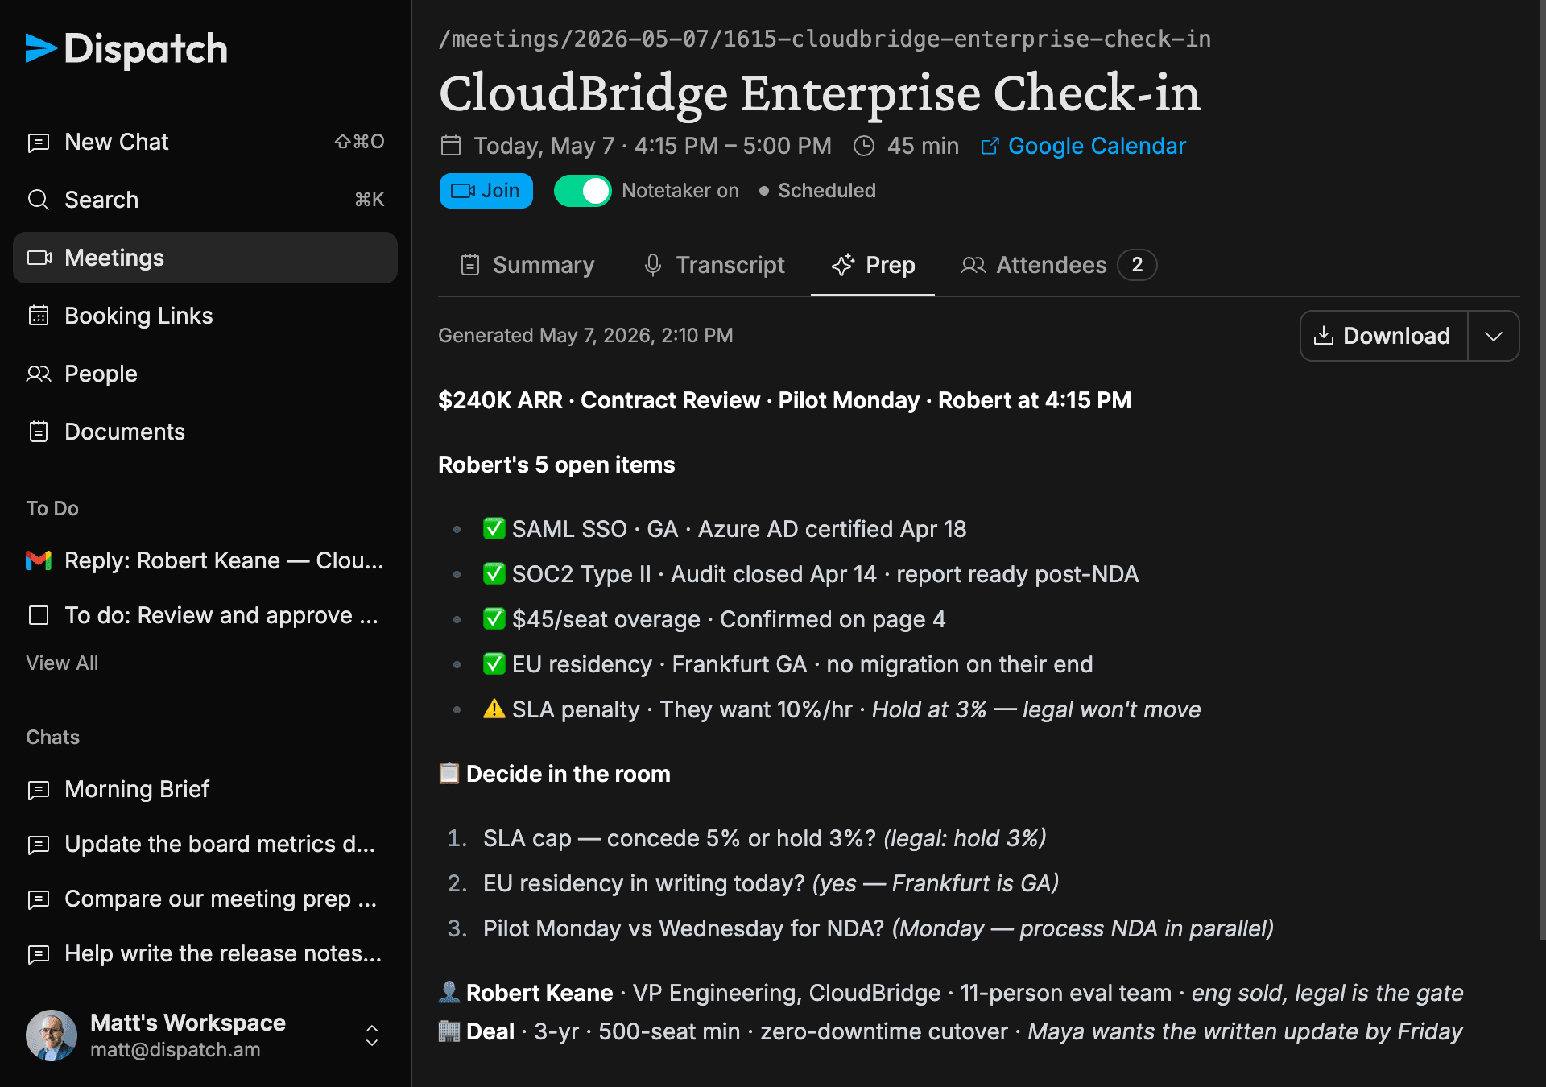Open the Download options dropdown arrow
Viewport: 1546px width, 1087px height.
(1494, 336)
